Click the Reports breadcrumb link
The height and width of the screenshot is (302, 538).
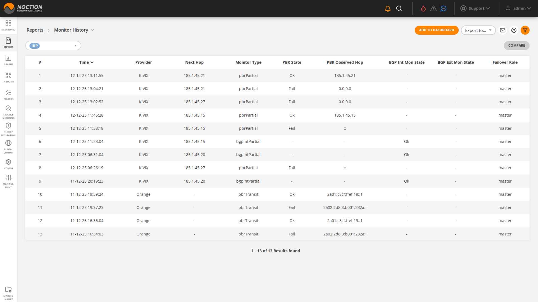(x=35, y=30)
